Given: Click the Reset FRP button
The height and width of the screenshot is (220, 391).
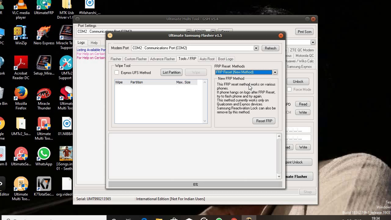Looking at the screenshot, I should pyautogui.click(x=264, y=121).
